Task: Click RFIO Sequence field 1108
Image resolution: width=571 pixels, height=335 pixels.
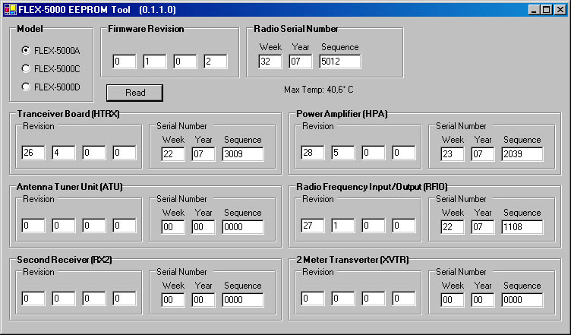Action: coord(522,227)
